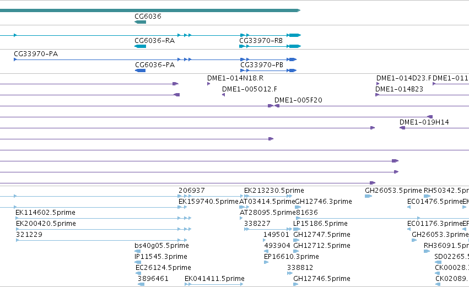The width and height of the screenshot is (469, 287).
Task: Click the EK041411.5prime label
Action: [x=214, y=279]
